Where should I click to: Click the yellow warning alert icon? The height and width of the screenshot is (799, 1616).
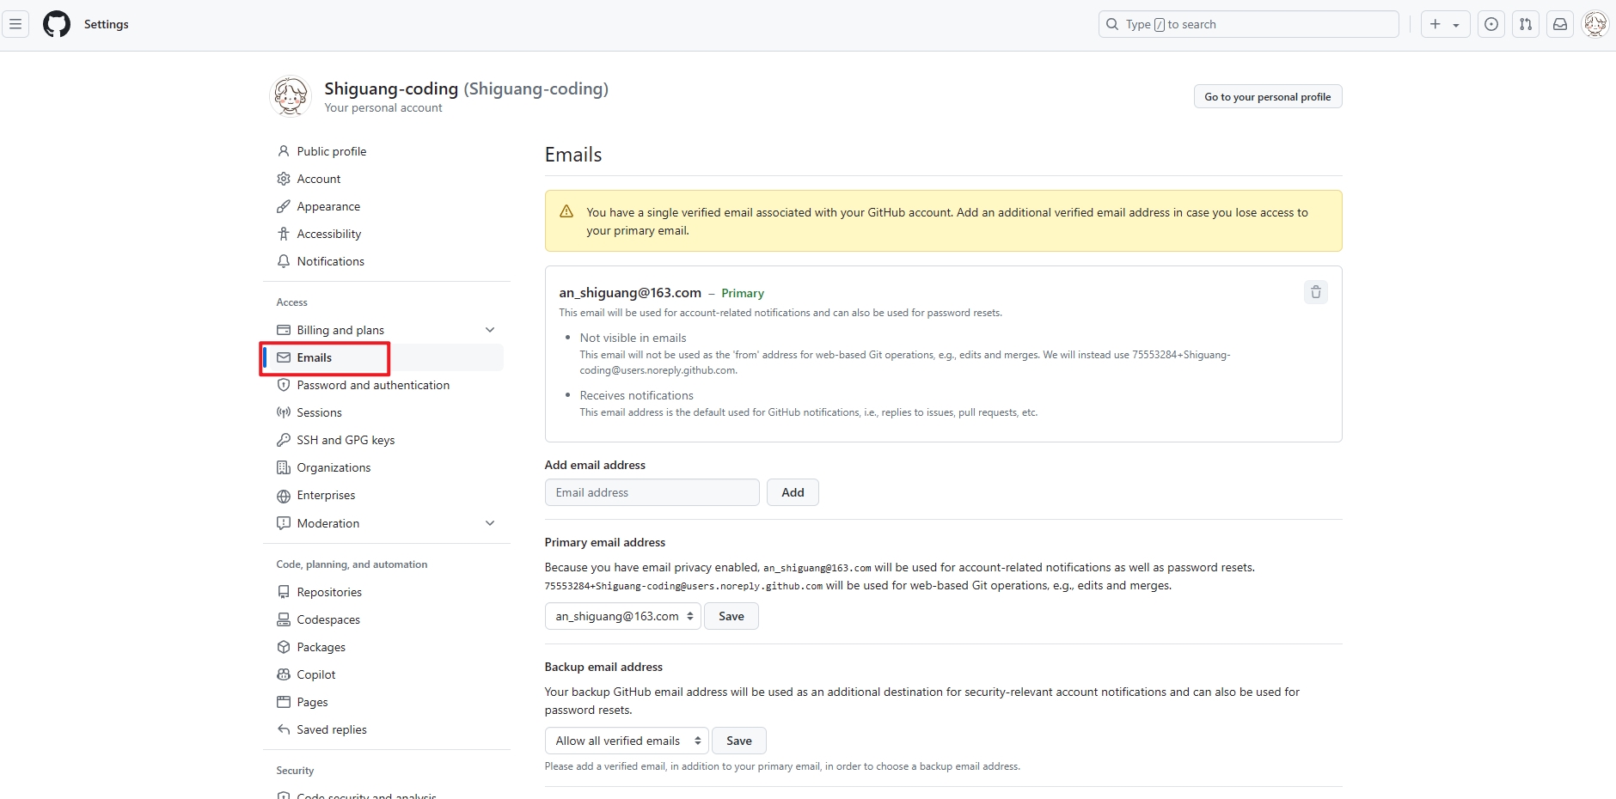point(566,211)
